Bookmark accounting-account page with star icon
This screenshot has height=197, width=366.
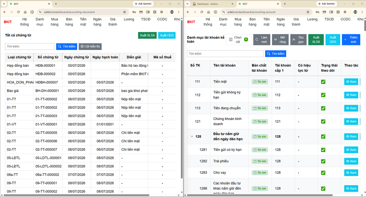tap(308, 12)
